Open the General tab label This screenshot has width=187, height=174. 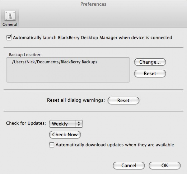(10, 24)
